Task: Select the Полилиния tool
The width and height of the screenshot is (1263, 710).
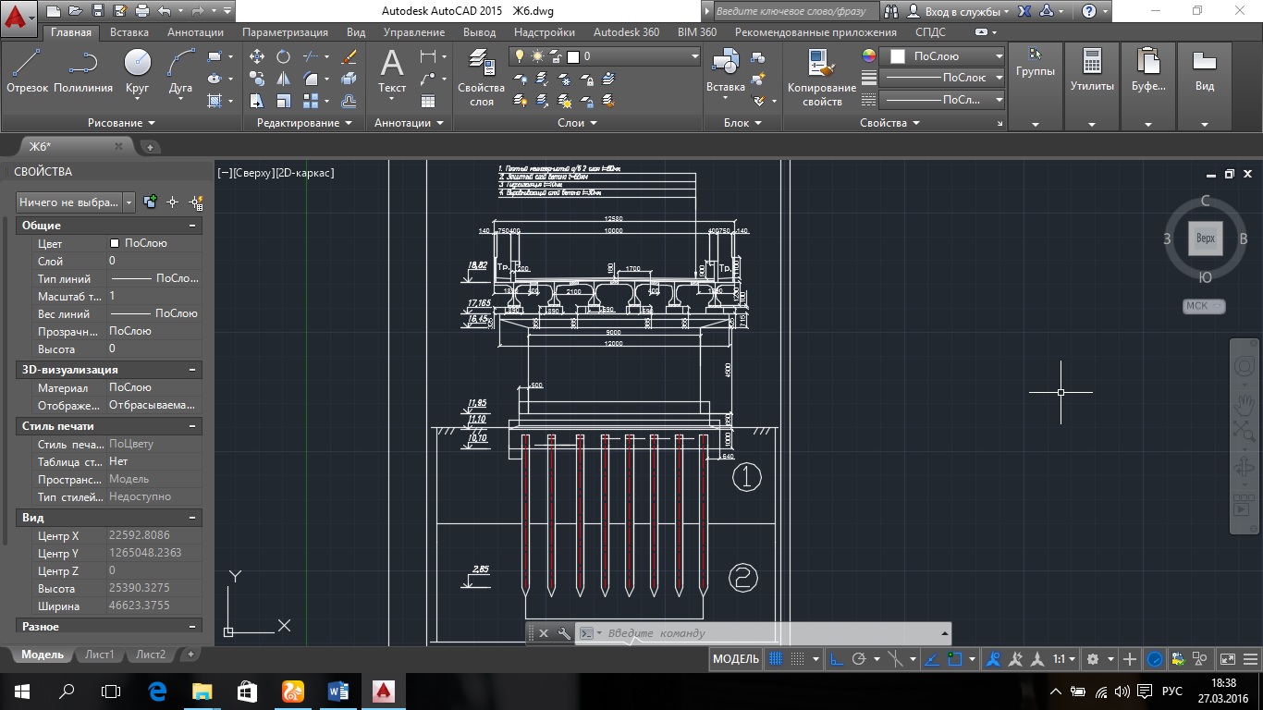Action: (x=83, y=71)
